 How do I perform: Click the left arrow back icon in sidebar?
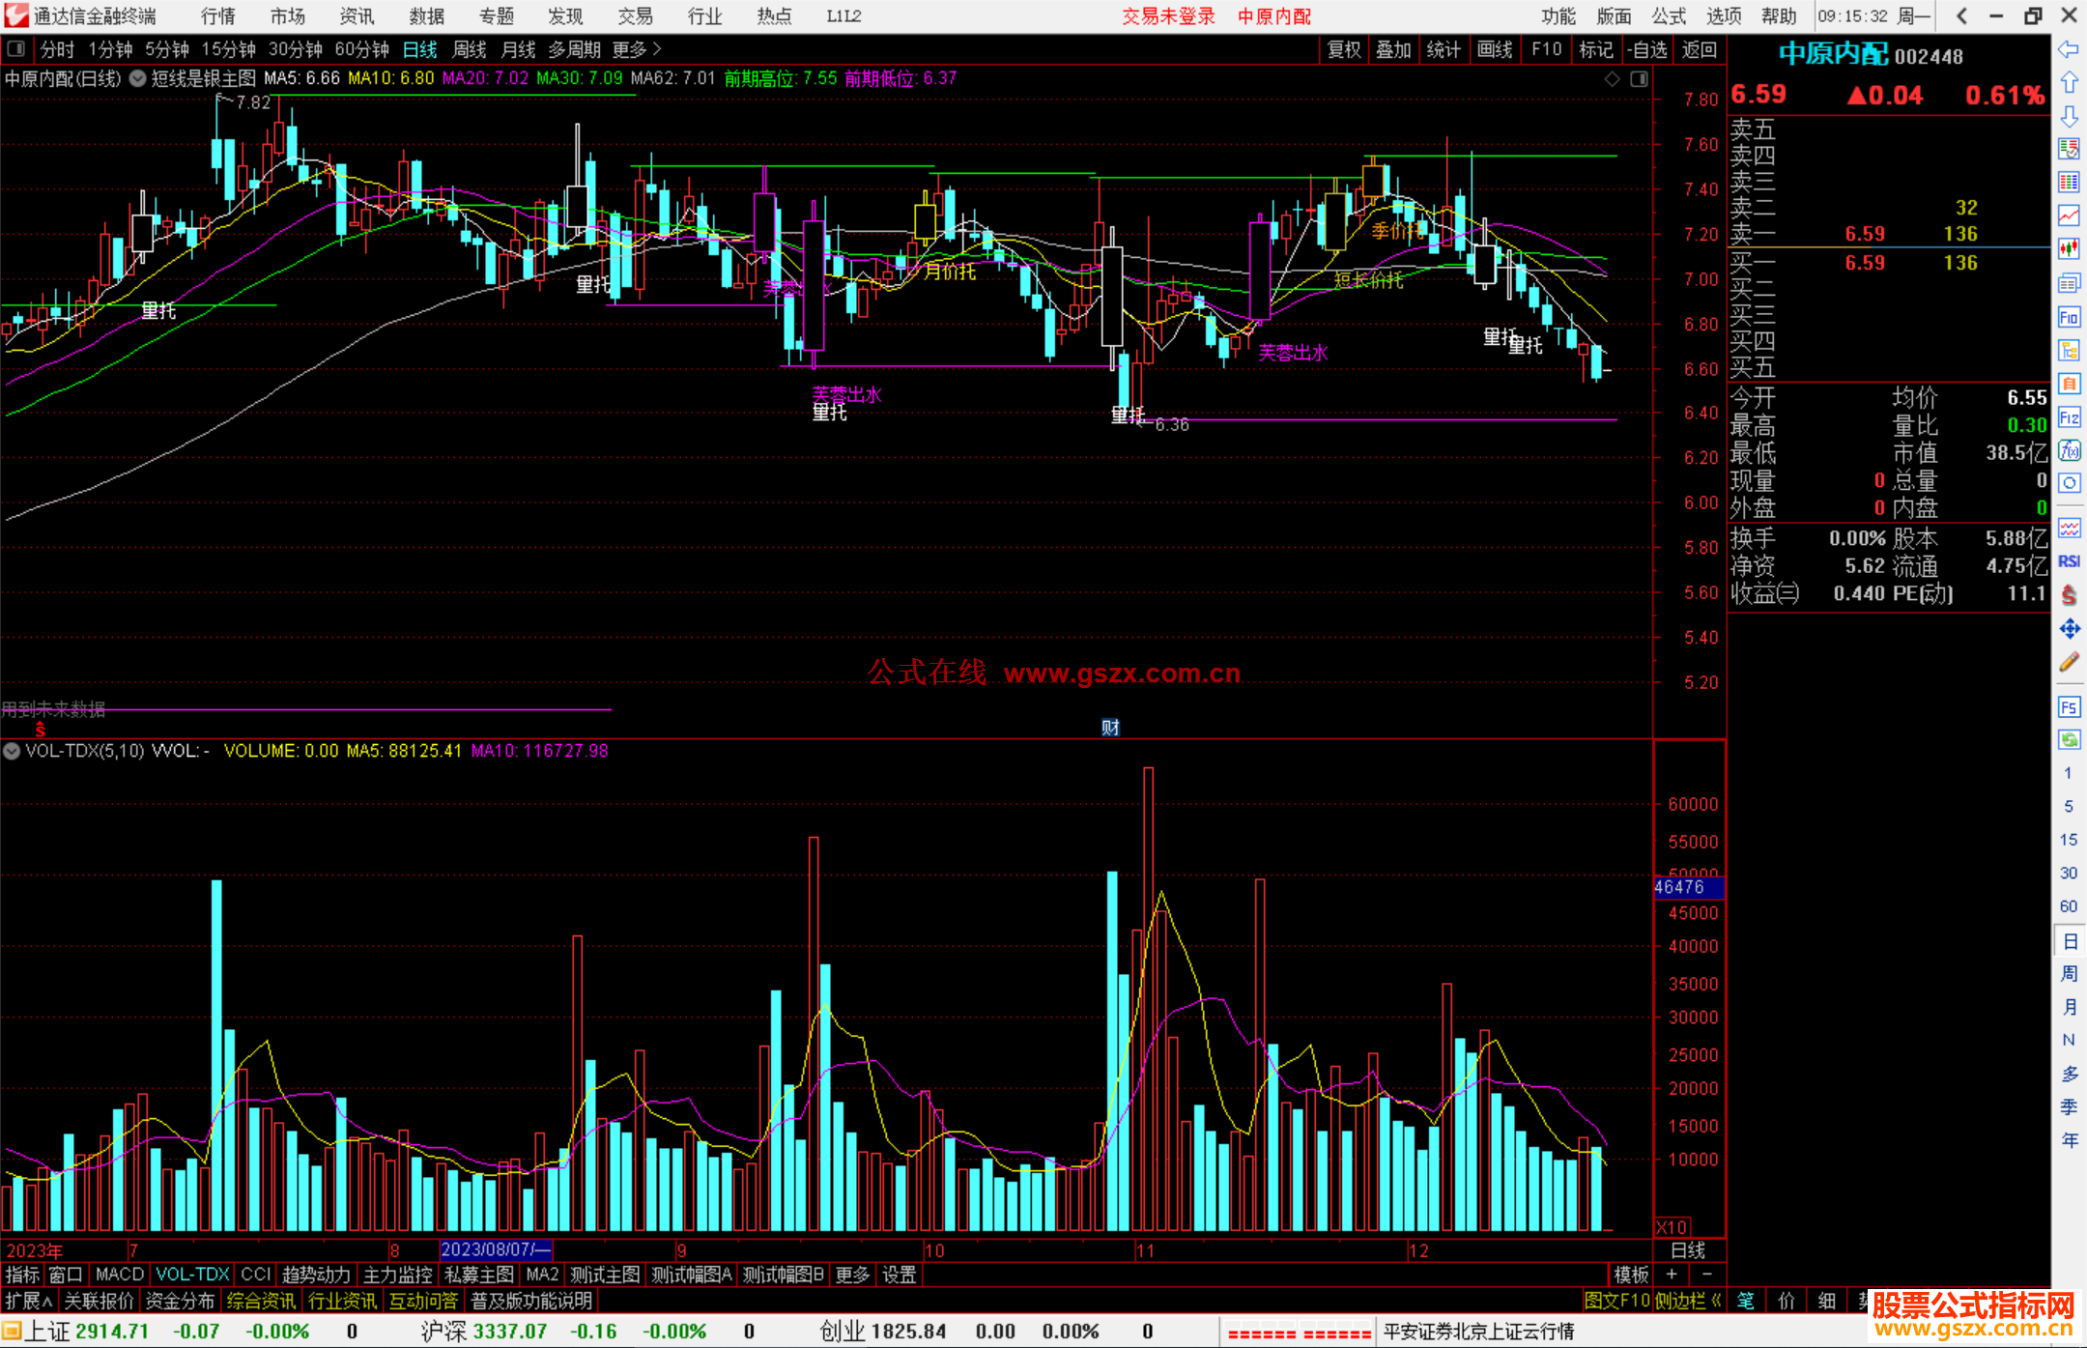tap(2069, 49)
